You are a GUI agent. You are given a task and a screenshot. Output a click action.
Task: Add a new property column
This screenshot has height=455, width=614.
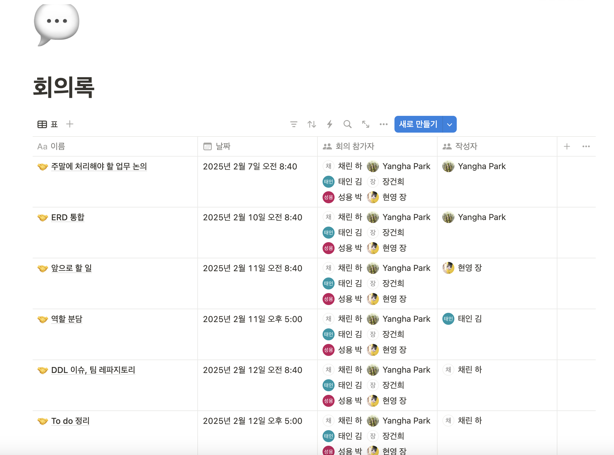pos(567,146)
